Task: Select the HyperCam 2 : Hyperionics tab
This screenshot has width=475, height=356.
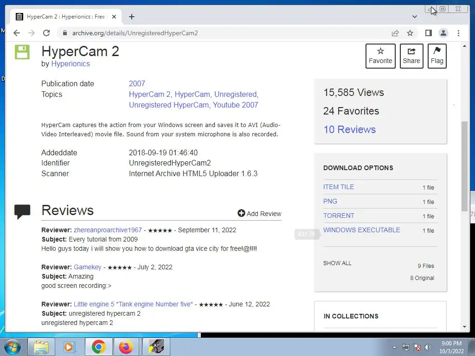Action: [x=66, y=17]
